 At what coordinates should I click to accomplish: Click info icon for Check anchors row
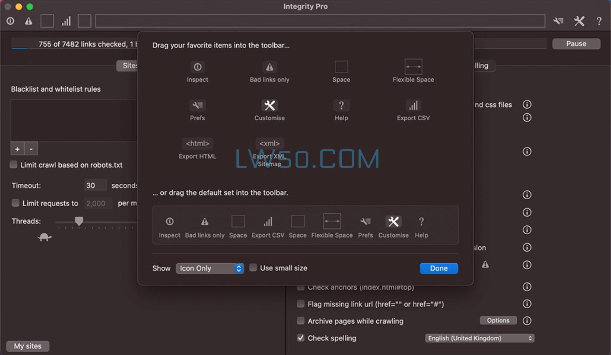(527, 287)
